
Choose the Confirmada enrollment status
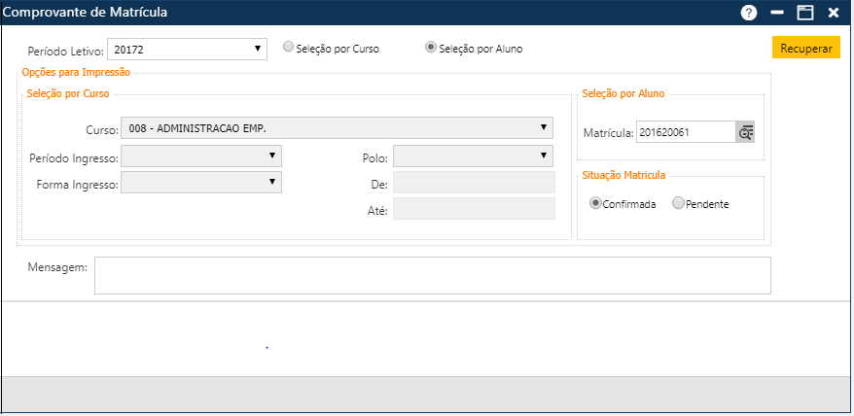[595, 203]
